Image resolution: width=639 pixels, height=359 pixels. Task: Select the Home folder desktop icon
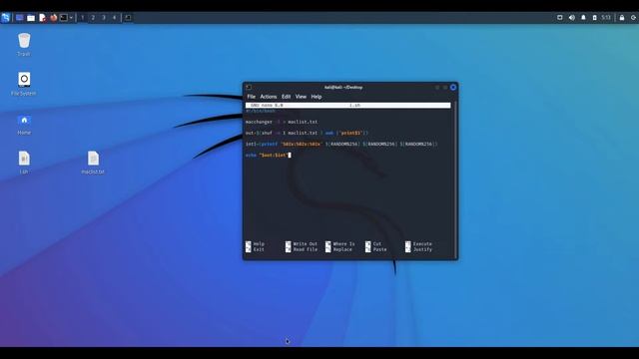[24, 124]
